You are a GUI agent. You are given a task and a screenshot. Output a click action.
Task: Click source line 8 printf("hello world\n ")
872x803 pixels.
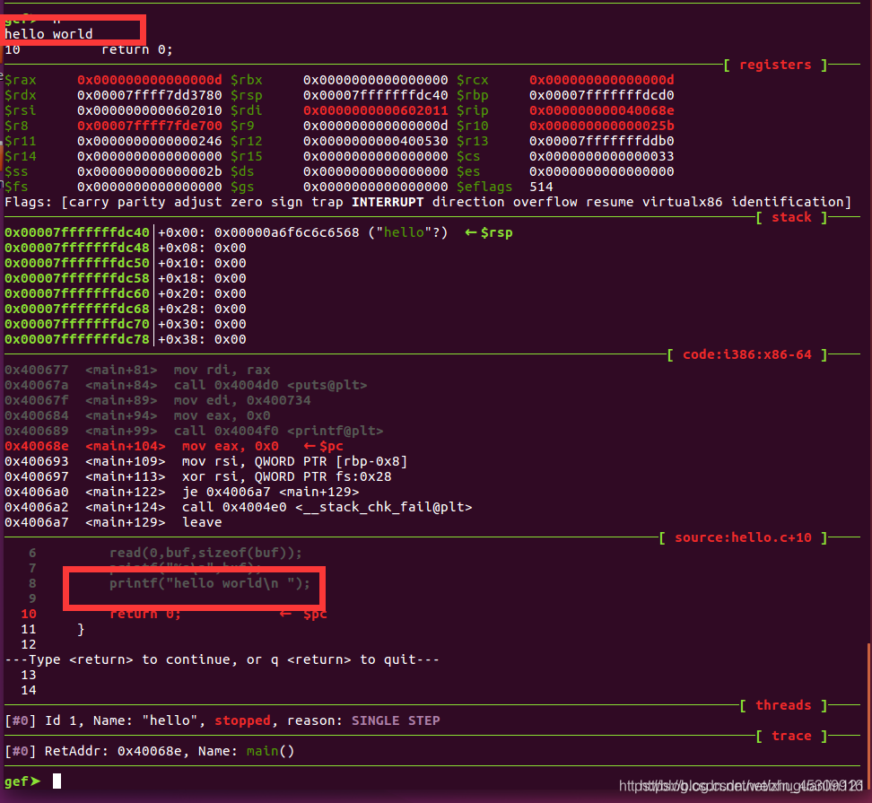click(x=210, y=583)
